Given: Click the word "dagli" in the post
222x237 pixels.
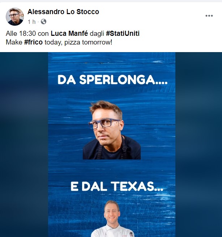Looking at the screenshot, I should [x=97, y=34].
